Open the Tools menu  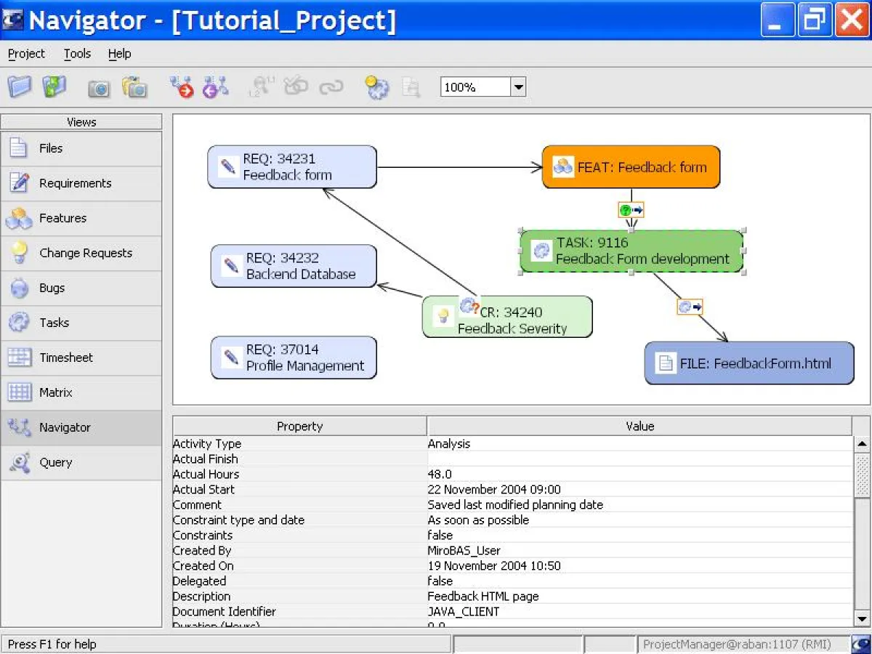(x=77, y=54)
